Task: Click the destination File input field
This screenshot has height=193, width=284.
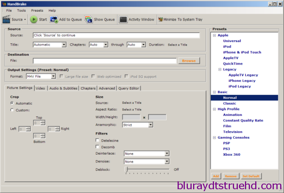Action: 105,61
